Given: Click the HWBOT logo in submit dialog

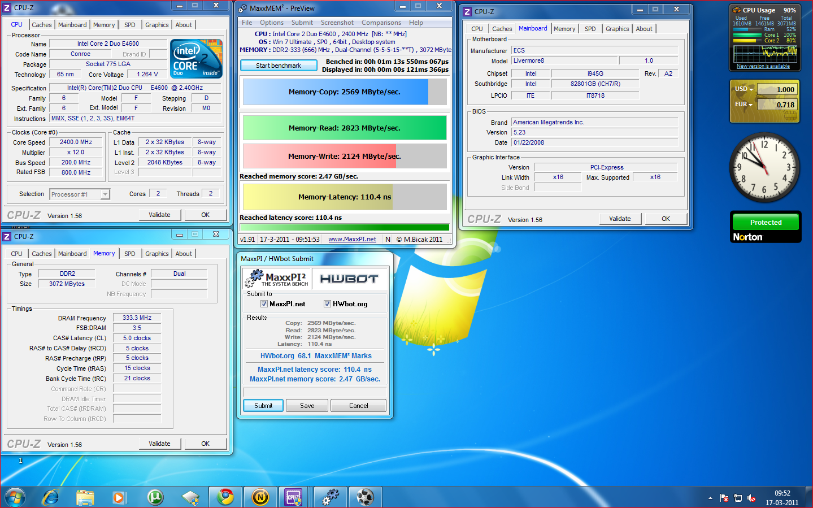Looking at the screenshot, I should [x=349, y=279].
